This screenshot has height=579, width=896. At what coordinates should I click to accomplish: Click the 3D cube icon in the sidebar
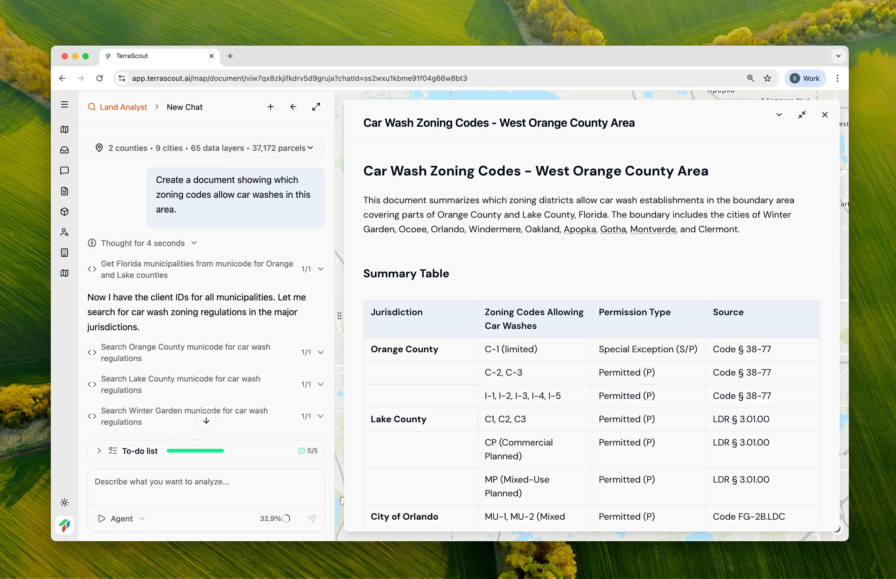tap(64, 212)
